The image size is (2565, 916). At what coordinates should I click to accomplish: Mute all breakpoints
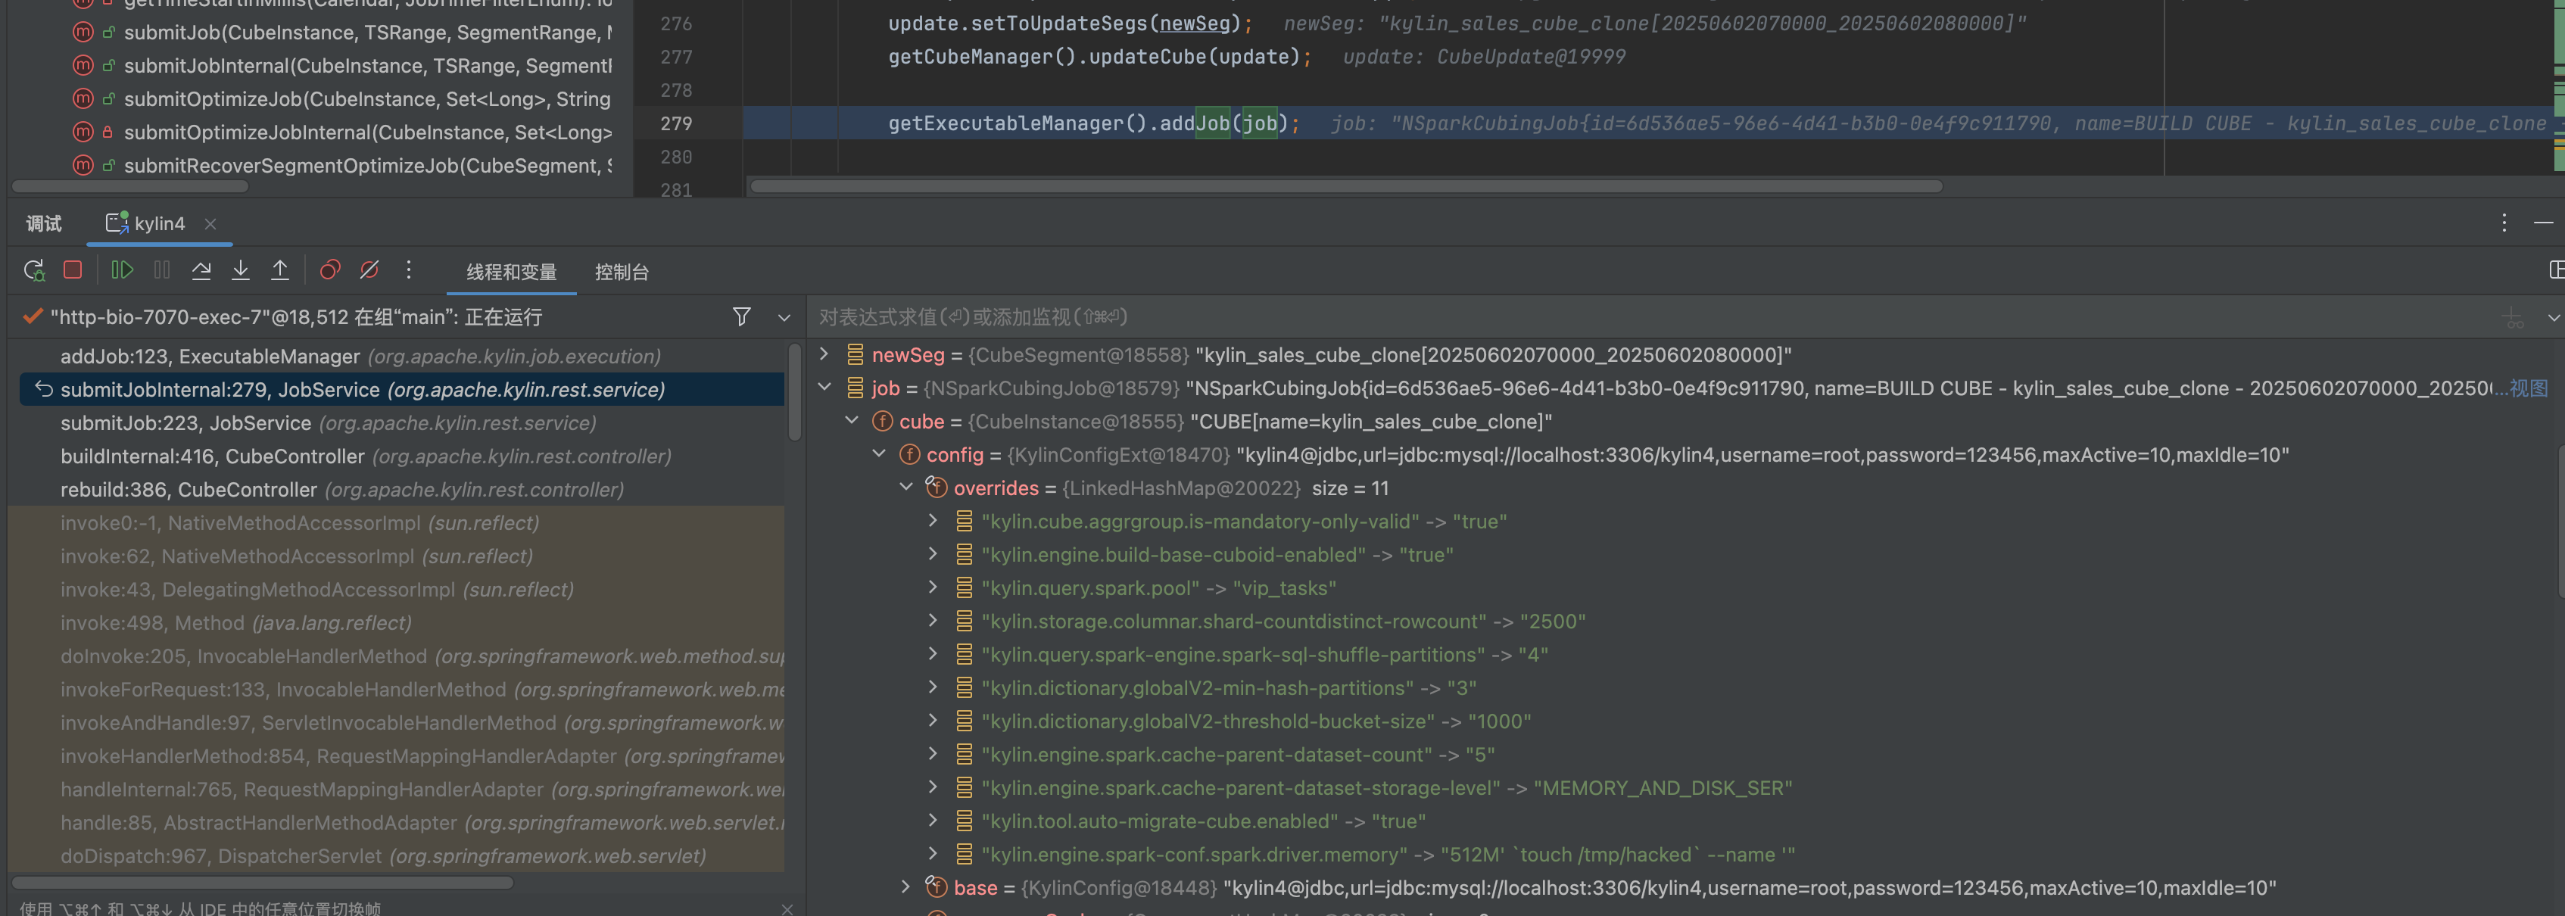[x=369, y=270]
